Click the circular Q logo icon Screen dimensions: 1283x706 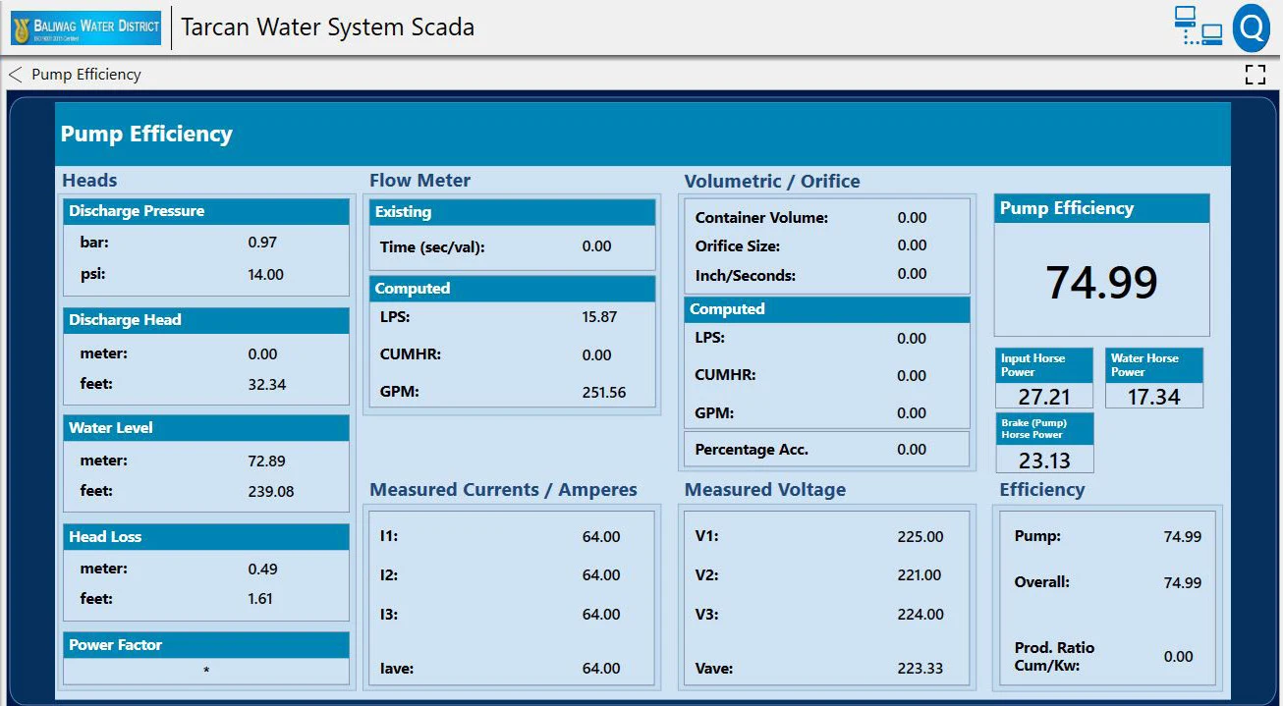[1251, 27]
